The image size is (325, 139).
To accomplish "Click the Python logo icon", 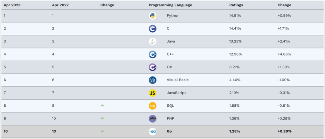I will (153, 16).
